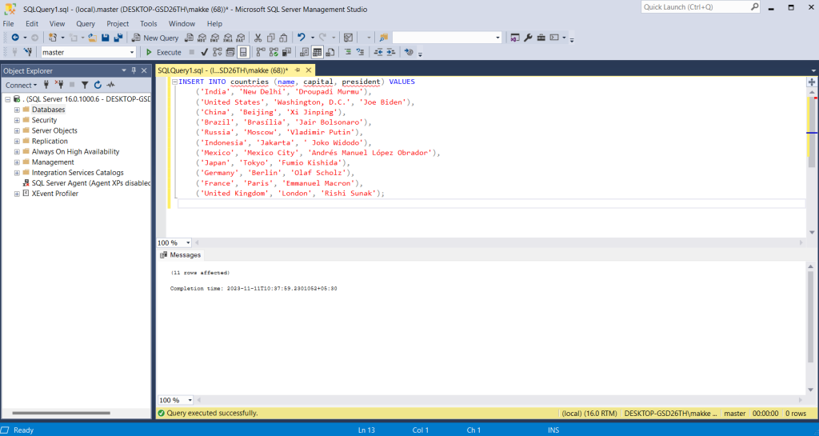Screen dimensions: 819x436
Task: Click the New Query button
Action: tap(155, 38)
